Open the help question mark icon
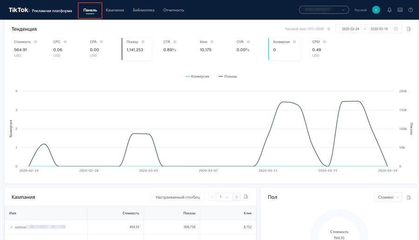 411,10
